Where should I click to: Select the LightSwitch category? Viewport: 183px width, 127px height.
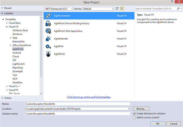tap(18, 64)
